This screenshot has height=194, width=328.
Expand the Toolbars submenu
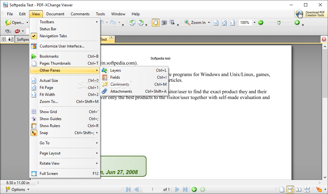click(x=65, y=22)
